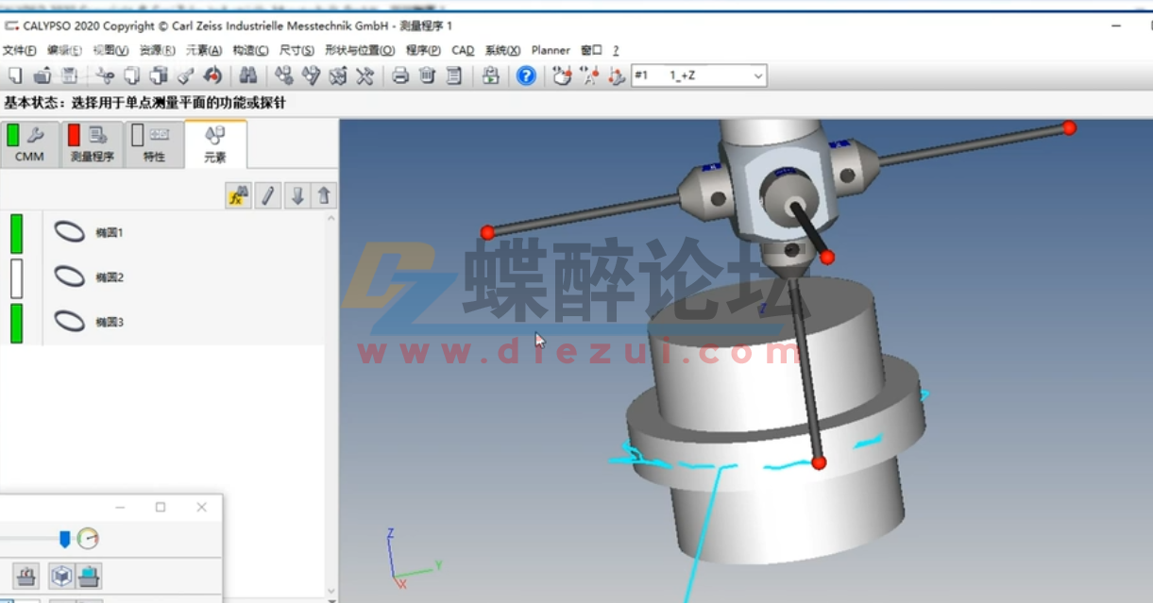The width and height of the screenshot is (1153, 603).
Task: Open the probe dropdown showing 1_+Z
Action: pyautogui.click(x=694, y=75)
